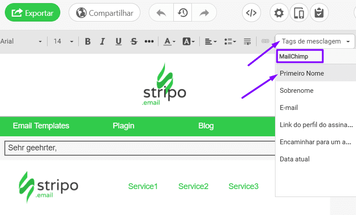Choose Primeiro Nome merge tag
This screenshot has width=356, height=215.
(316, 73)
